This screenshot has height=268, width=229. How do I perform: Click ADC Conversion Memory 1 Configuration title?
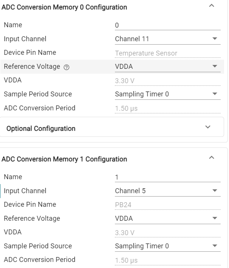(x=64, y=159)
